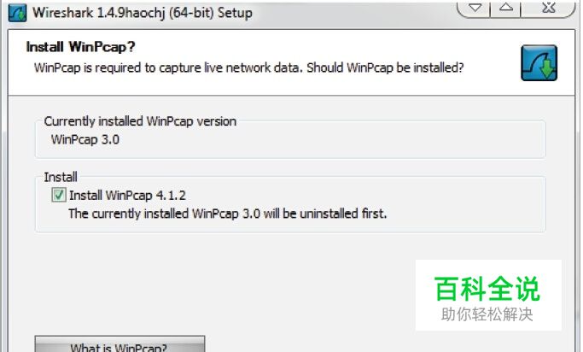Toggle the Install WinPcap 4.1.2 checkbox

click(x=59, y=195)
